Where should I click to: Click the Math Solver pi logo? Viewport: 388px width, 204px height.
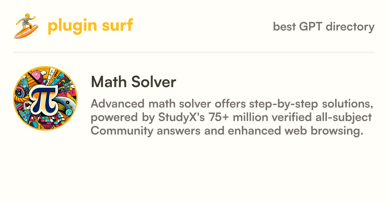45,98
